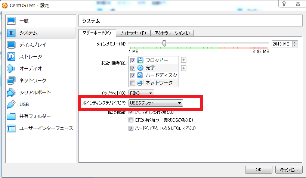This screenshot has width=306, height=178.
Task: Move boot item up with arrow button
Action: (x=183, y=60)
